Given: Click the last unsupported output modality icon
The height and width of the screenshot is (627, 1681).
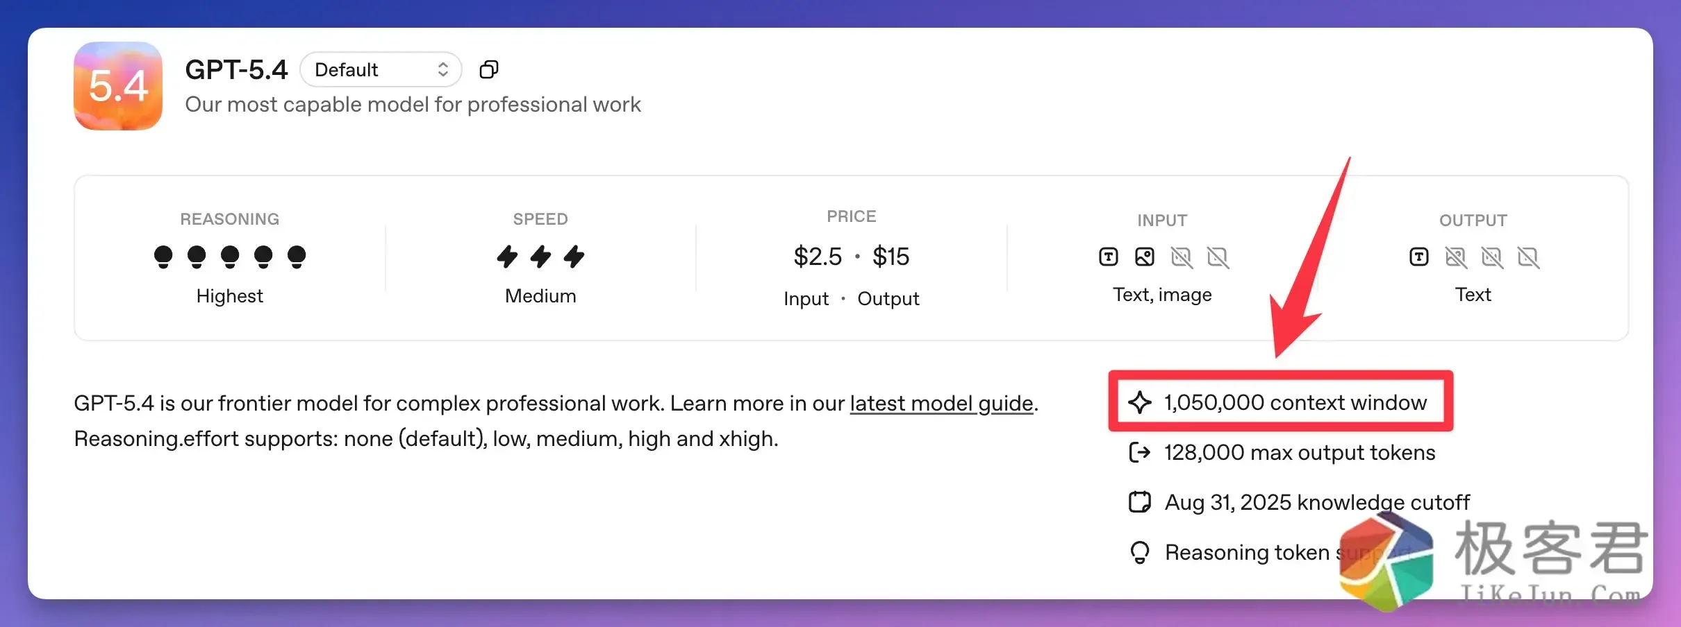Looking at the screenshot, I should coord(1528,257).
